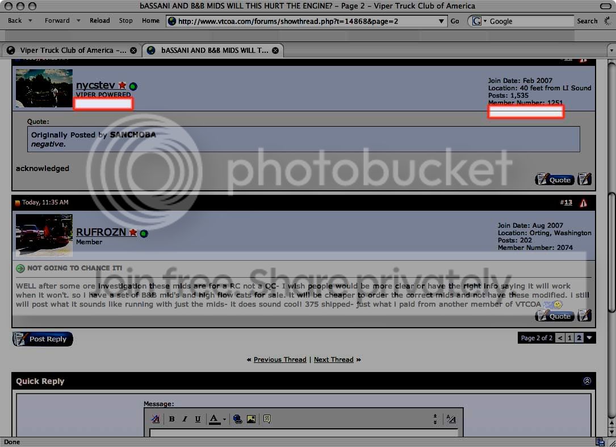
Task: Open the Next Thread link
Action: coord(333,360)
